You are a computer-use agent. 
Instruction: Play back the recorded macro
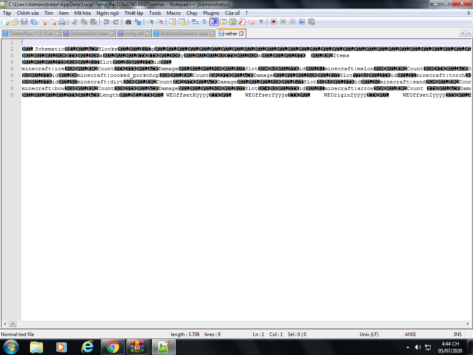[293, 22]
